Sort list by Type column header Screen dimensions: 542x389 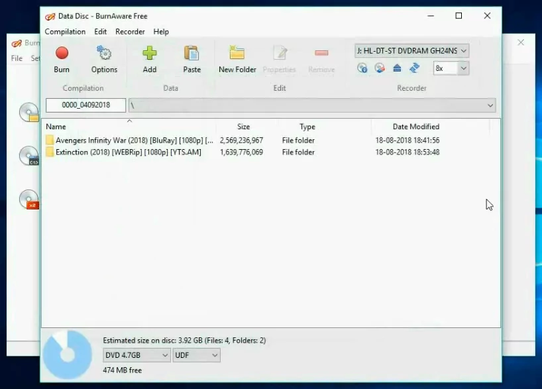pos(307,127)
